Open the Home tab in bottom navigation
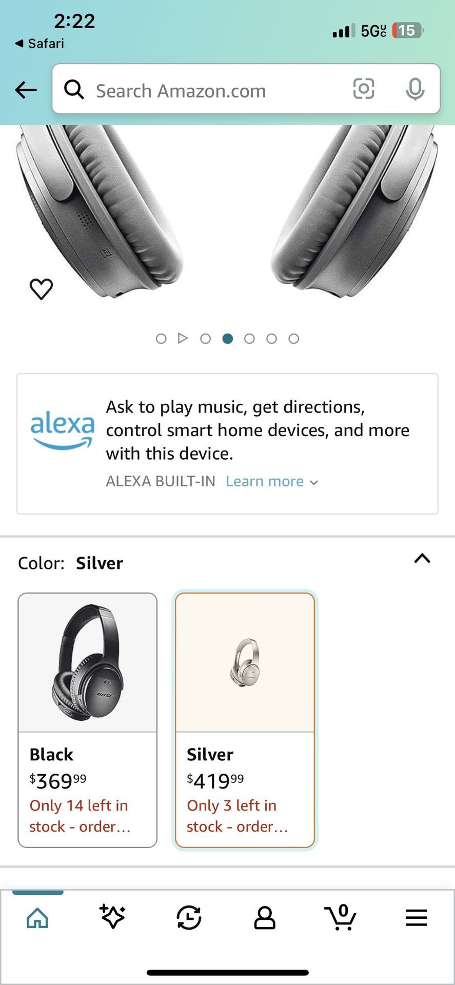 pos(37,918)
